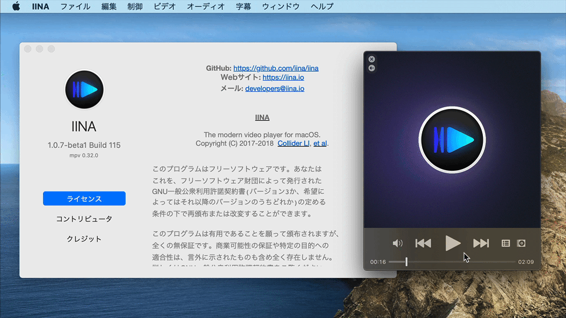Image resolution: width=566 pixels, height=318 pixels.
Task: Open the ウィンドウ menu
Action: pyautogui.click(x=281, y=6)
